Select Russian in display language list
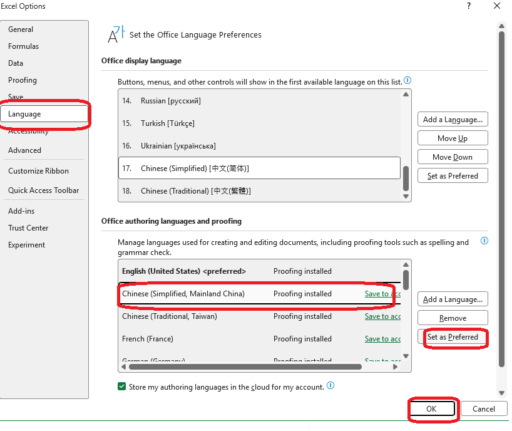This screenshot has width=512, height=431. [259, 101]
